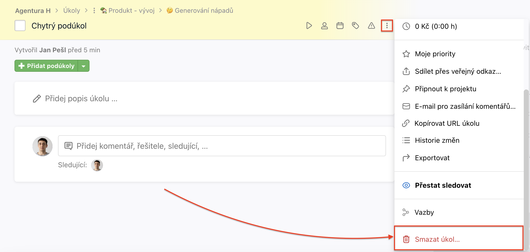Expand the Přidat podúkoly dropdown arrow
Screen dimensions: 530x252
pyautogui.click(x=83, y=66)
